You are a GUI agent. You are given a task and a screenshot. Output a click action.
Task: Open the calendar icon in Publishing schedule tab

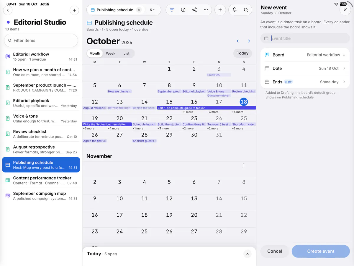(93, 10)
